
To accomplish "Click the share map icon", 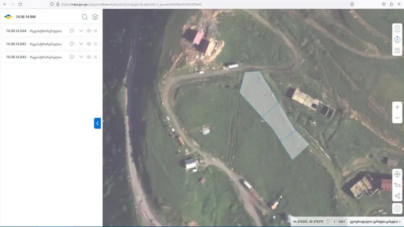I will coord(397,196).
